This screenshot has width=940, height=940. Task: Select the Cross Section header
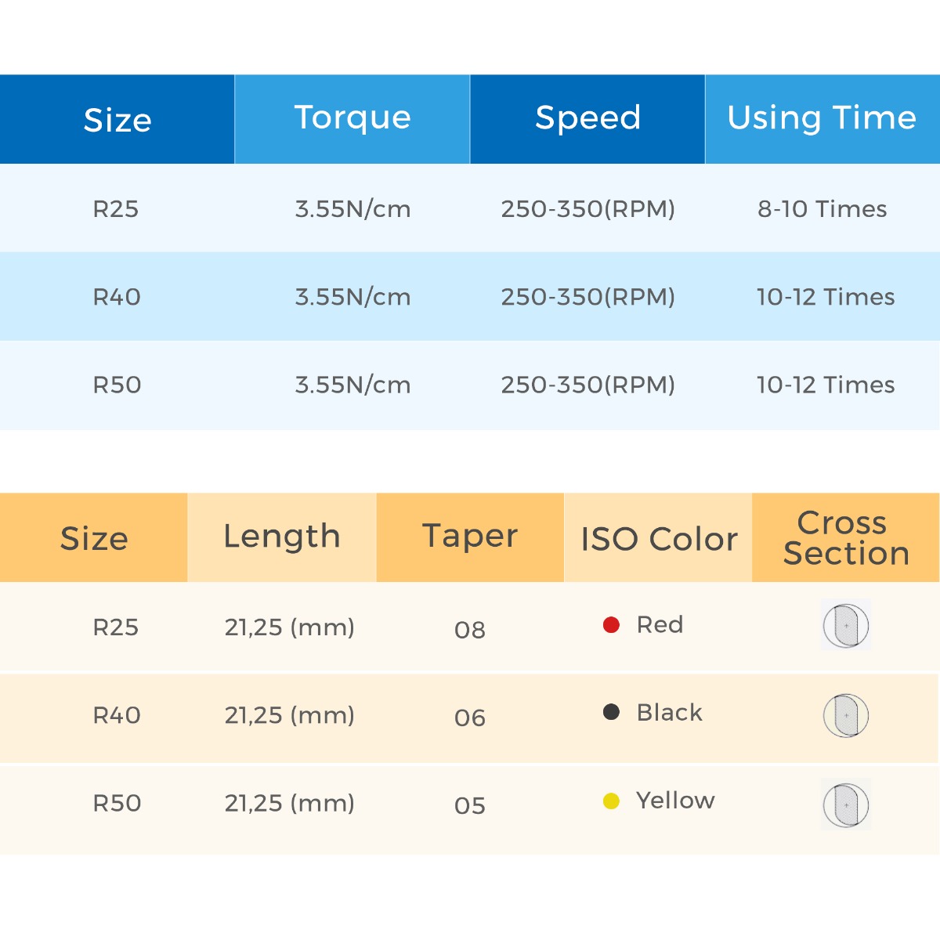tap(846, 537)
